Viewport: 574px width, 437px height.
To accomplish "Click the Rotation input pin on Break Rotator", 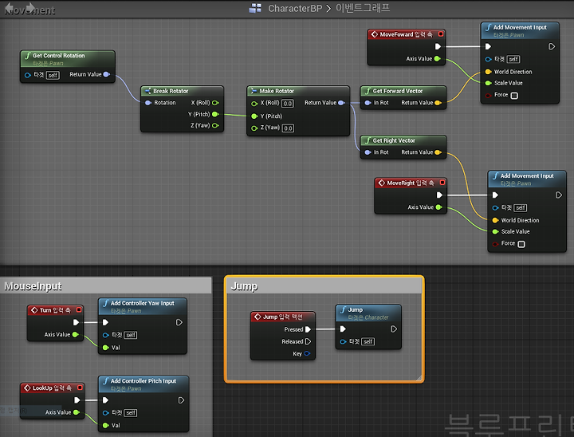I will point(148,103).
